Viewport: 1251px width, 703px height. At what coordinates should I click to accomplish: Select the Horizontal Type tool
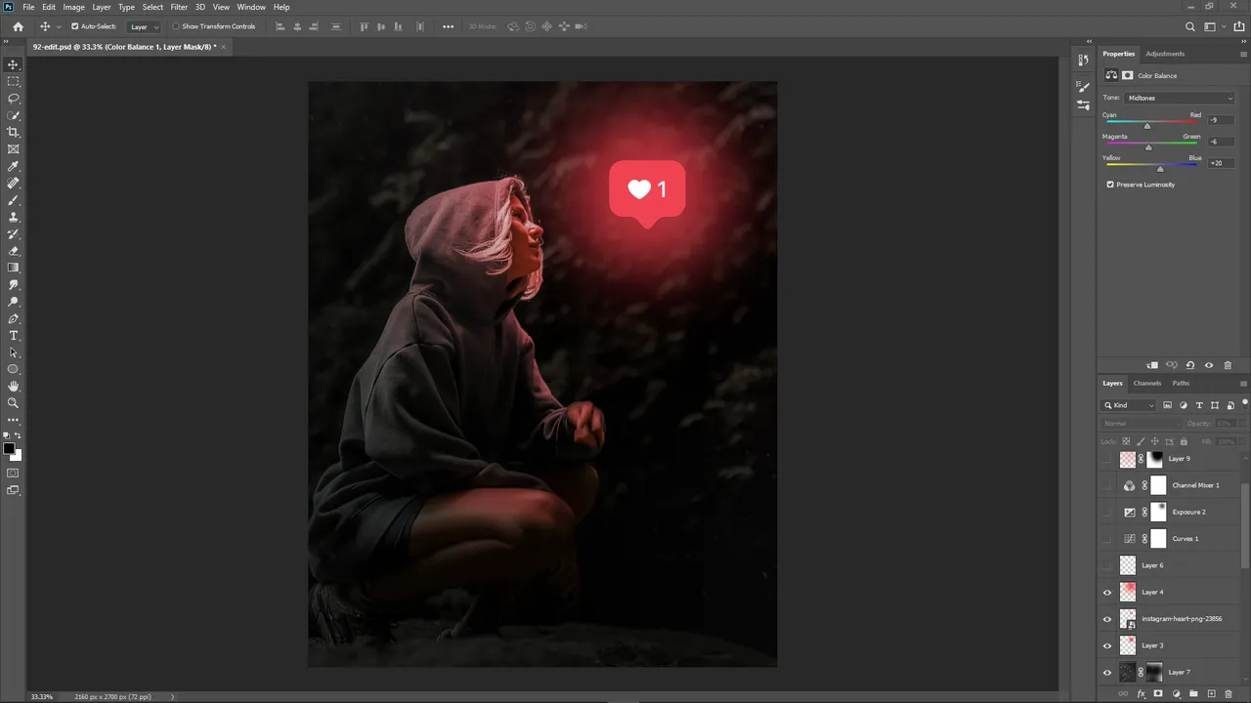pyautogui.click(x=13, y=336)
